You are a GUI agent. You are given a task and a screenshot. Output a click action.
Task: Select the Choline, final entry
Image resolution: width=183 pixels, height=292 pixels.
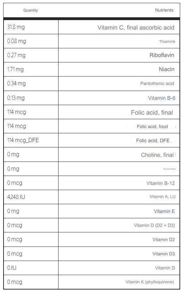(x=157, y=155)
